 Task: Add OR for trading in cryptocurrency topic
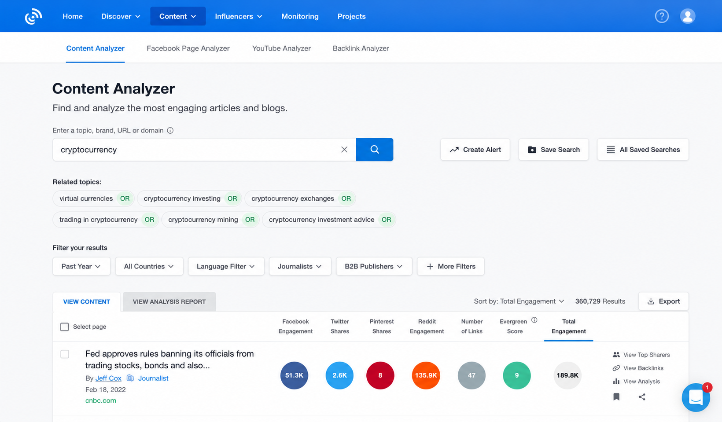149,220
